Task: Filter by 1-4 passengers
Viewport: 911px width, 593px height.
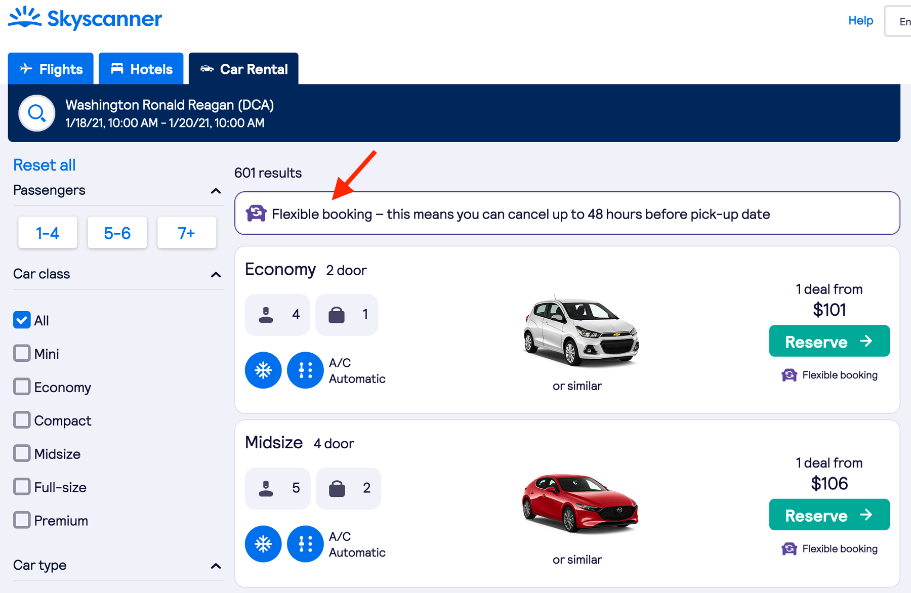Action: pyautogui.click(x=48, y=233)
